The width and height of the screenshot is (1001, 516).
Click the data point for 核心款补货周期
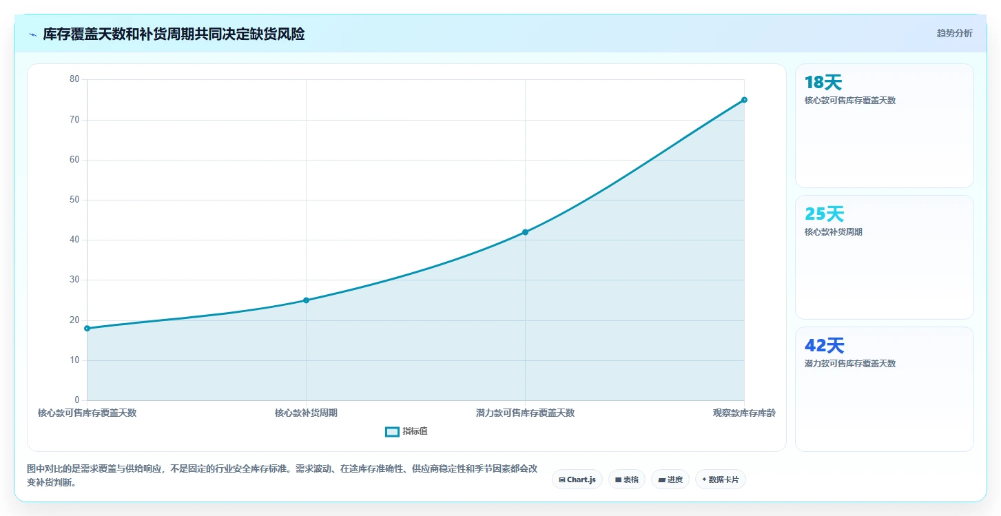pos(306,300)
